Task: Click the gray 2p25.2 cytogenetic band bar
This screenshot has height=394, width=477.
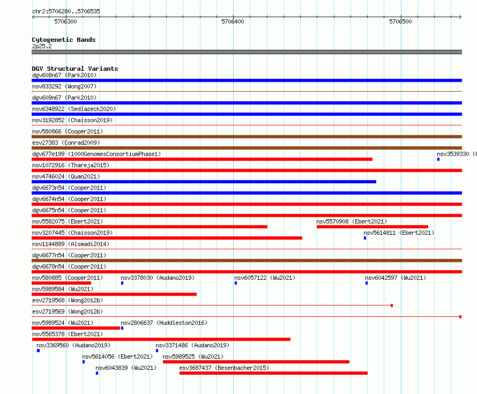Action: coord(247,52)
